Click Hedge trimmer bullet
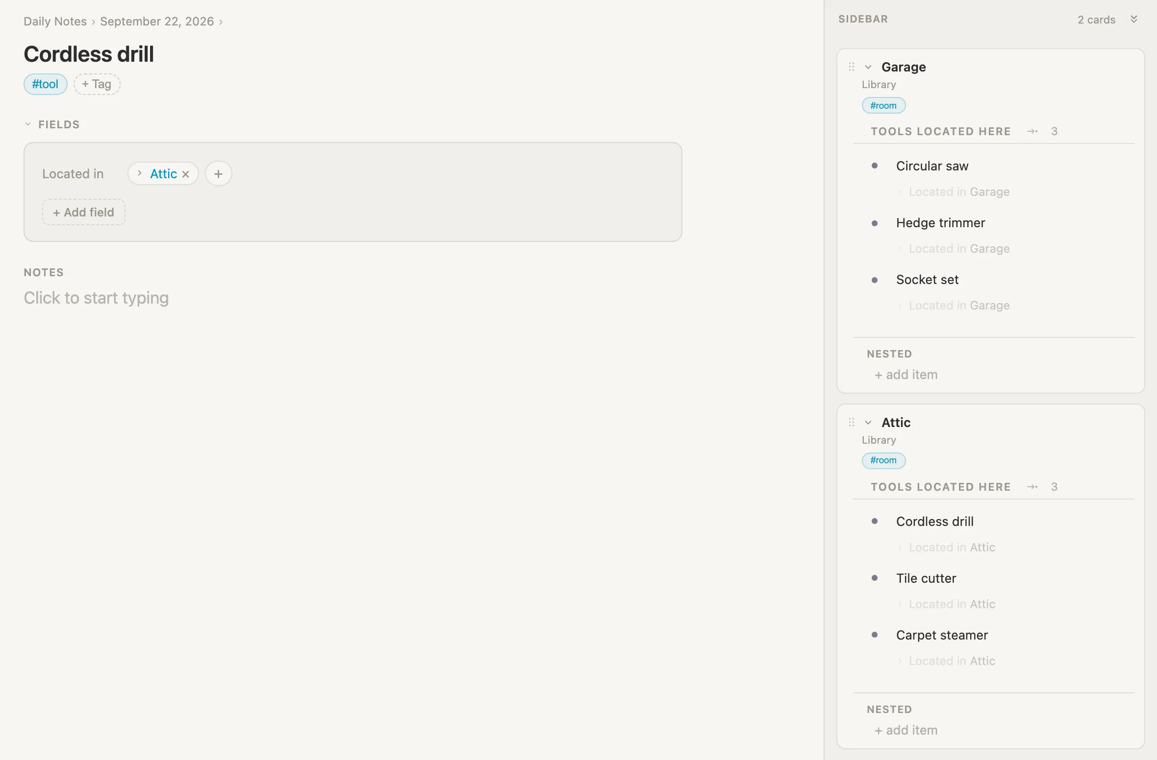 875,223
